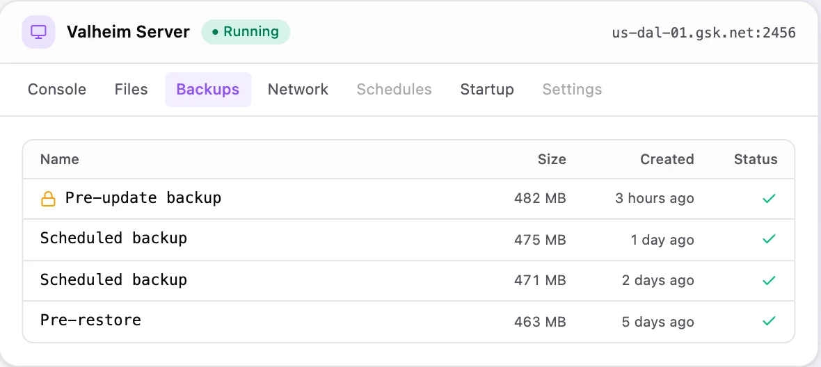The height and width of the screenshot is (367, 821).
Task: Select the Pre-restore backup name
Action: pyautogui.click(x=90, y=320)
